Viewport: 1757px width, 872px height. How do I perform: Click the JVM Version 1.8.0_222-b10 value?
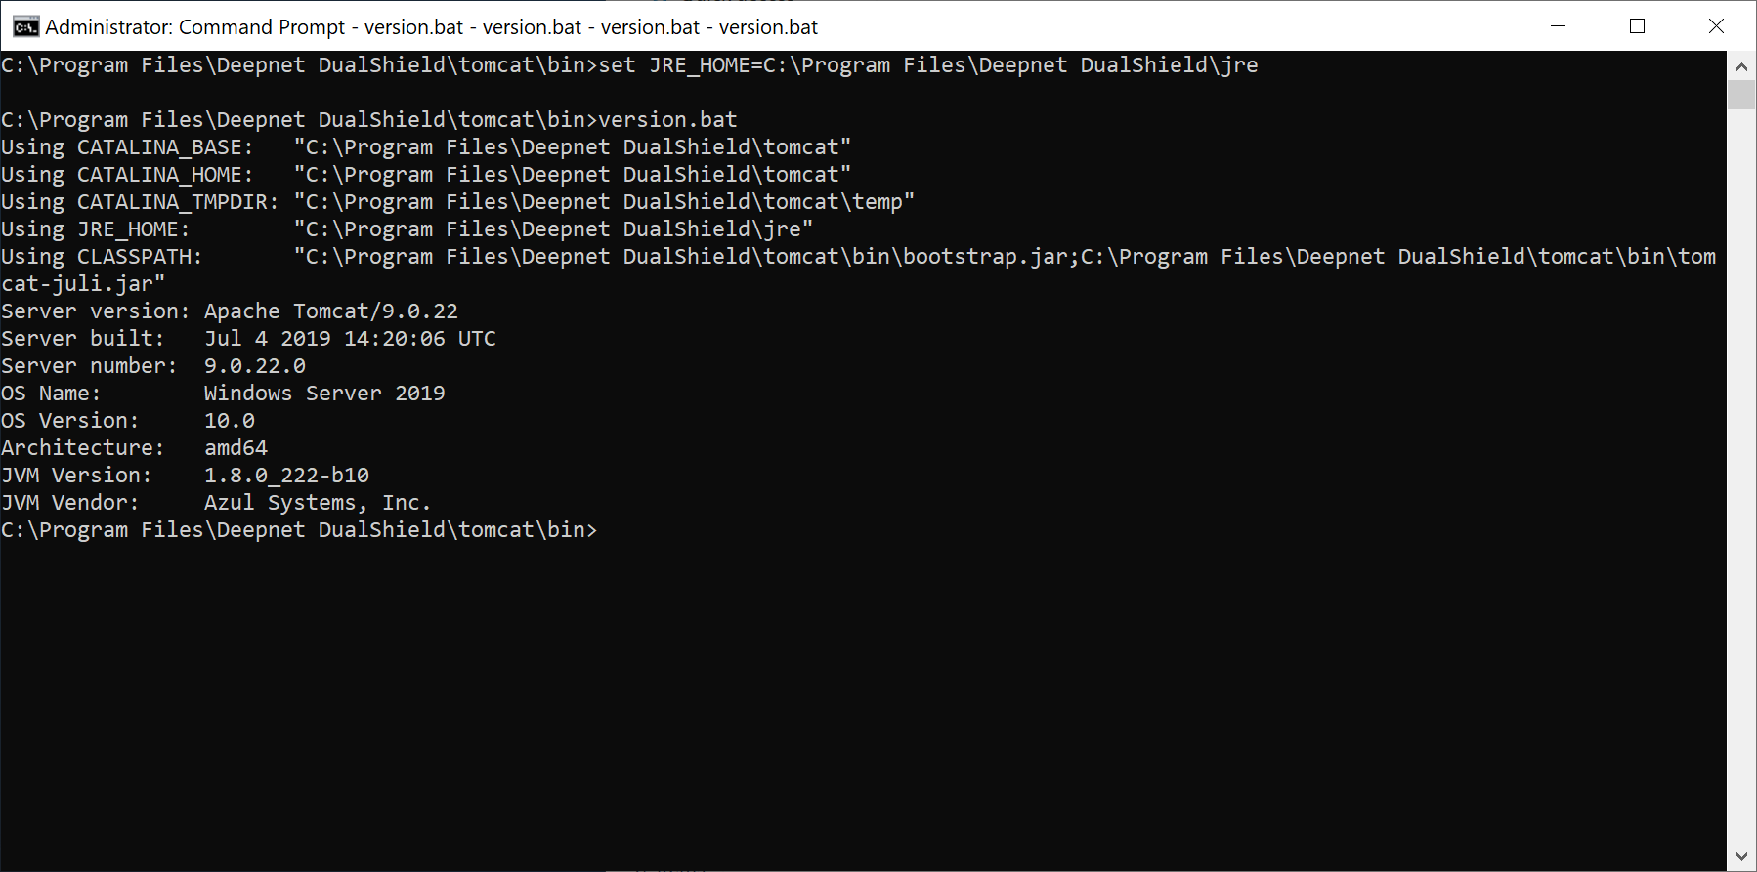tap(286, 476)
